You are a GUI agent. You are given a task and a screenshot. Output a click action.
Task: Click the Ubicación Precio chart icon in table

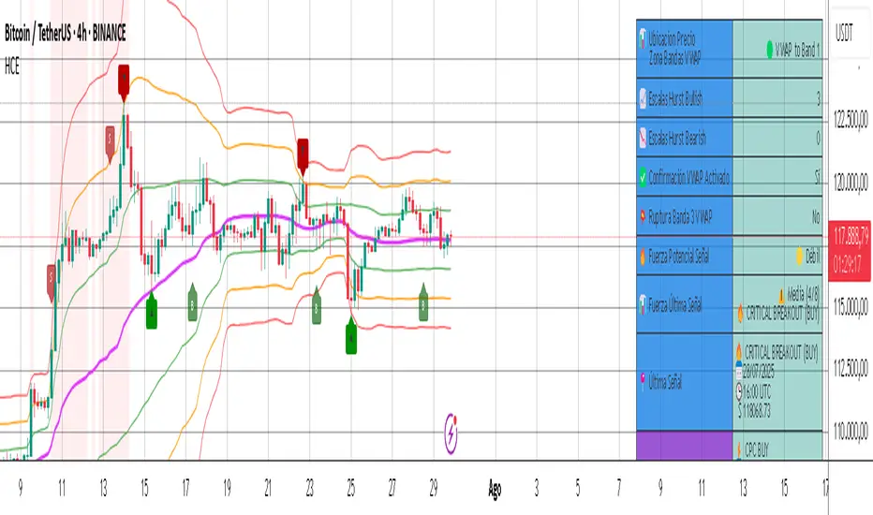coord(644,37)
